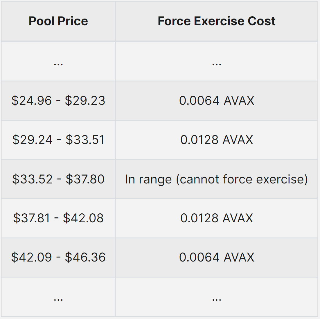Select the top ellipsis under Force Exercise Cost
The image size is (320, 319).
click(217, 64)
